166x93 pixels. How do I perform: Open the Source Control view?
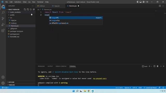(3, 19)
